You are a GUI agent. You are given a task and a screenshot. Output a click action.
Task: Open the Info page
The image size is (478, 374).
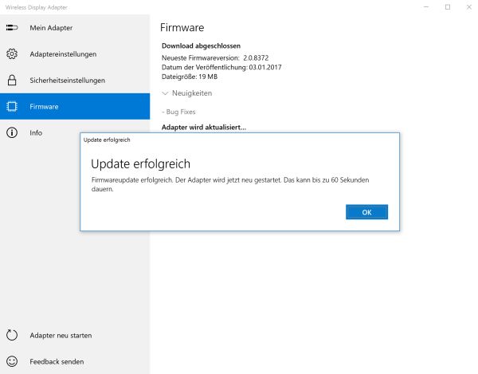coord(75,132)
